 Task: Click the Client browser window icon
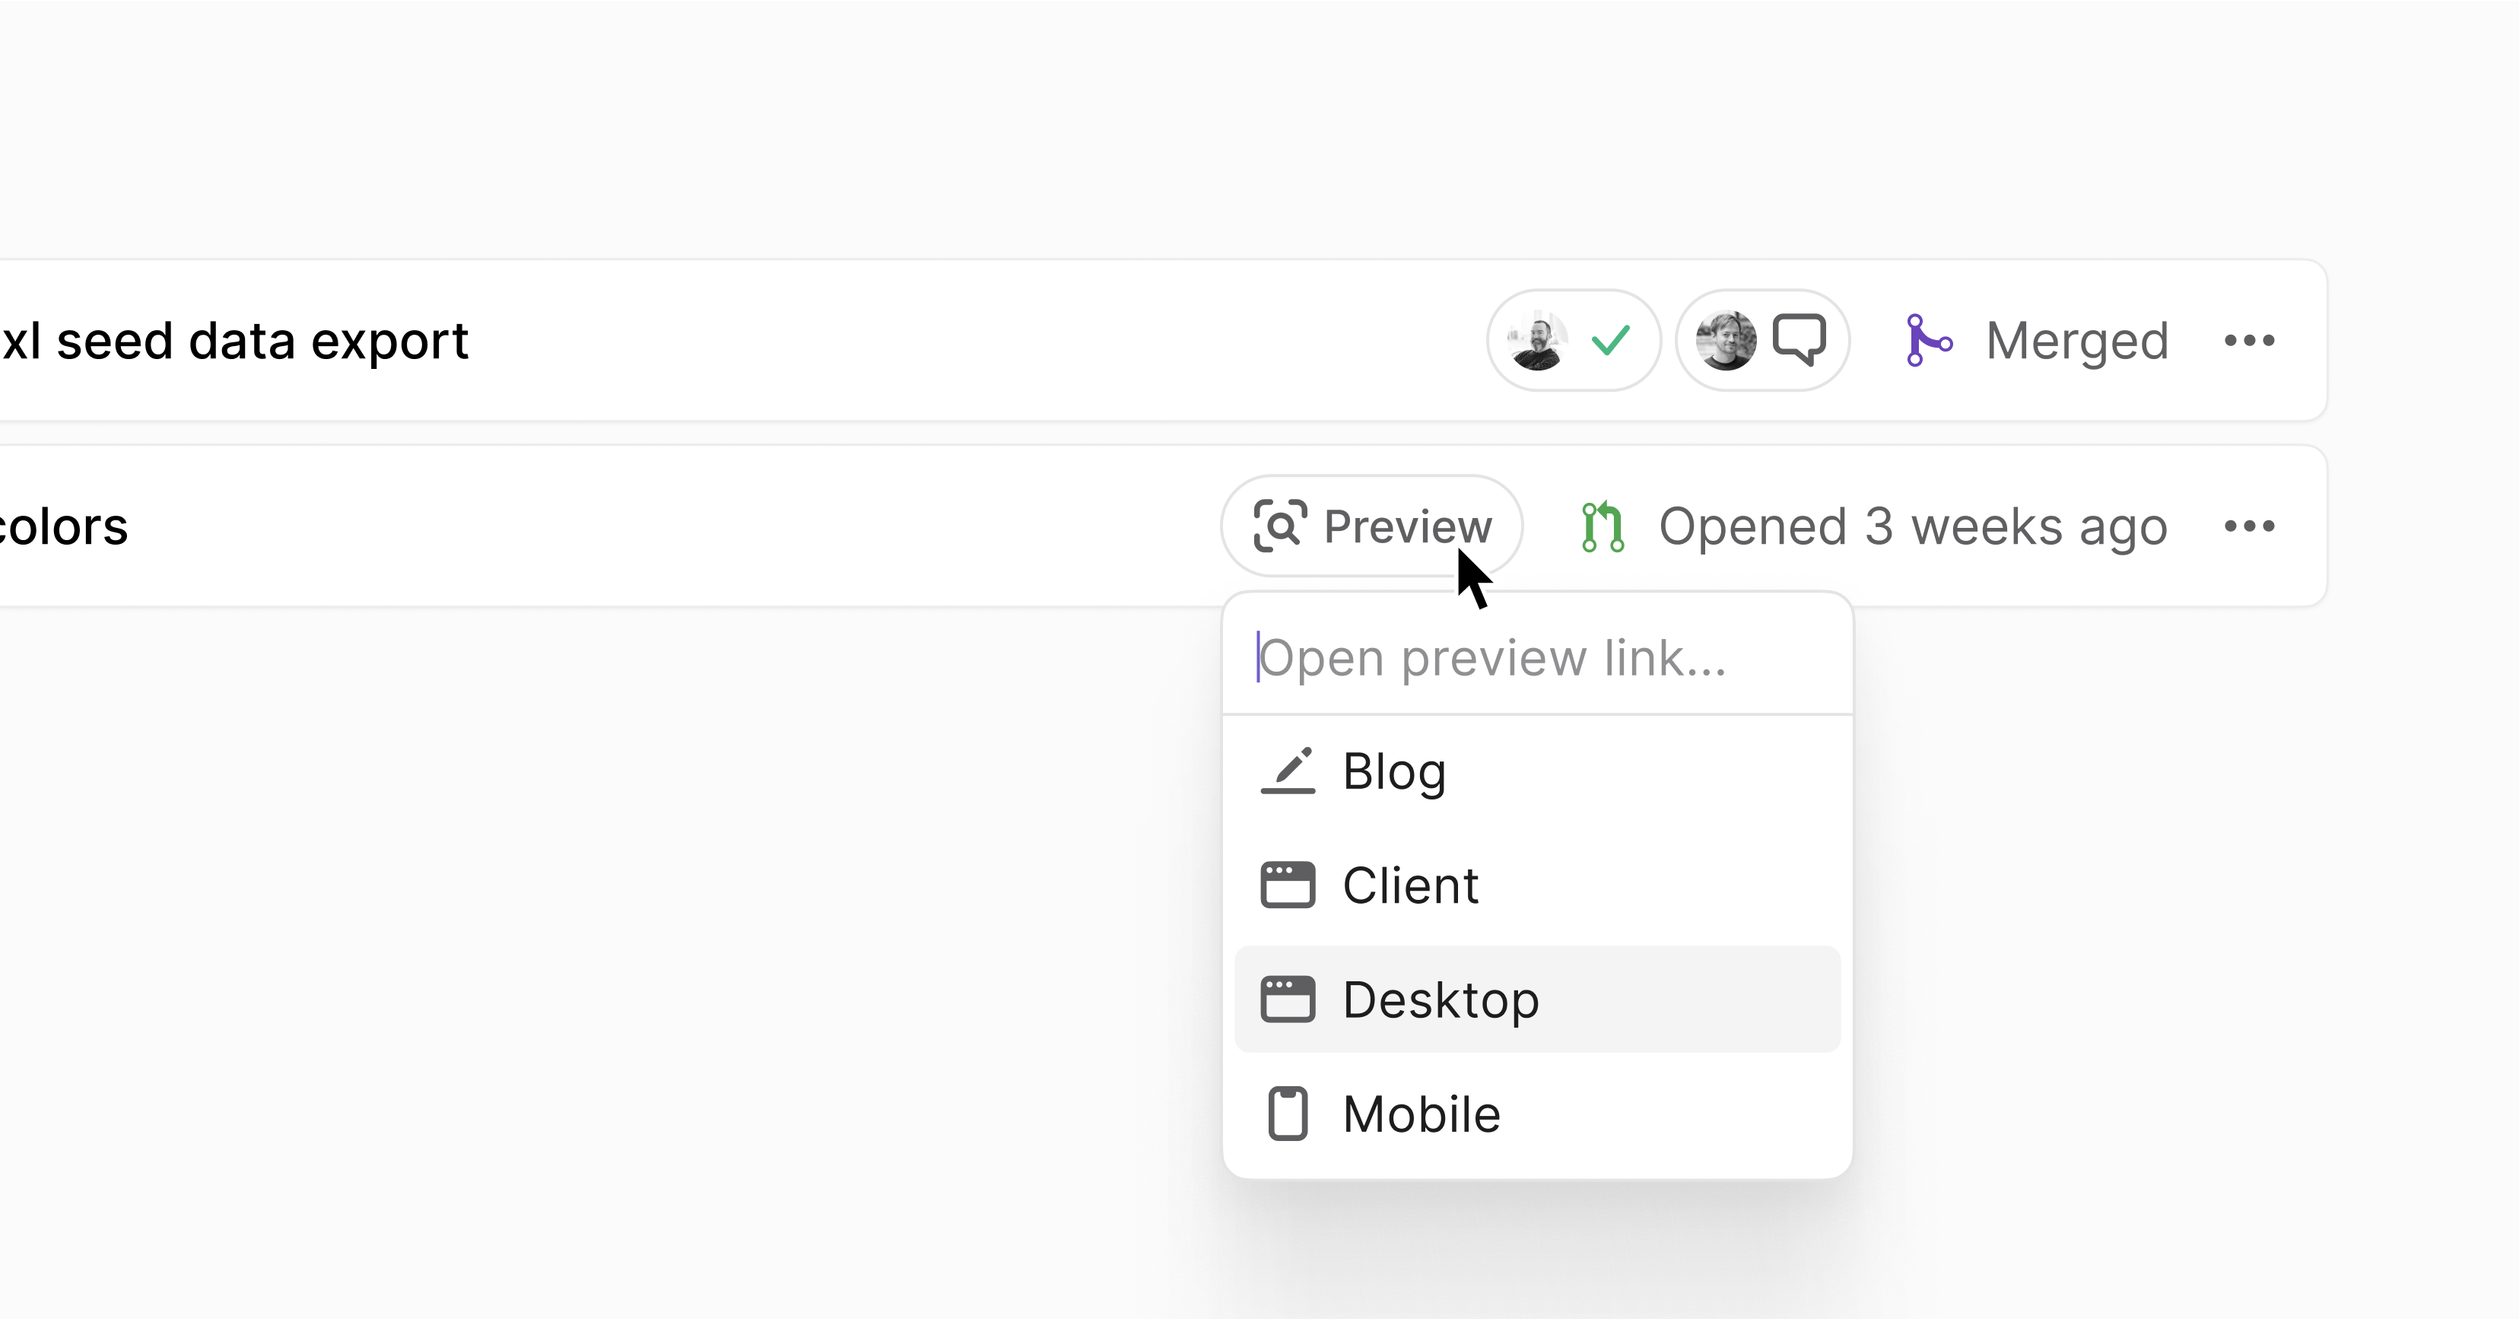tap(1288, 886)
